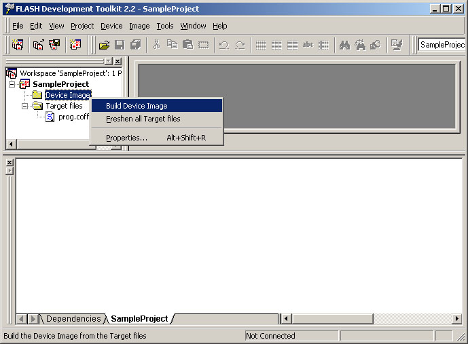Open the workspace panel dropdown arrow

click(109, 61)
